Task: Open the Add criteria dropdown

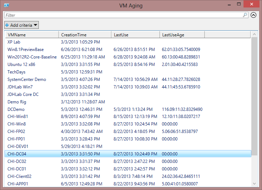Action: [22, 25]
